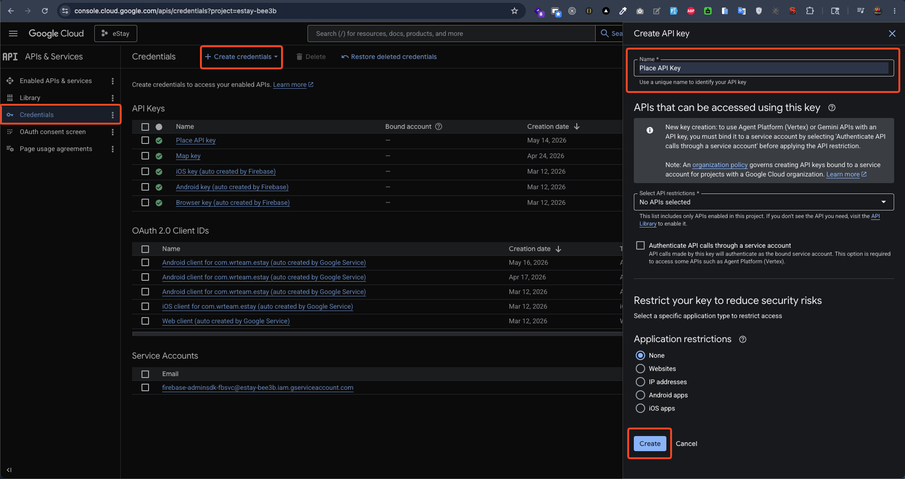Go to Enabled APIs & services
Image resolution: width=905 pixels, height=479 pixels.
tap(56, 81)
